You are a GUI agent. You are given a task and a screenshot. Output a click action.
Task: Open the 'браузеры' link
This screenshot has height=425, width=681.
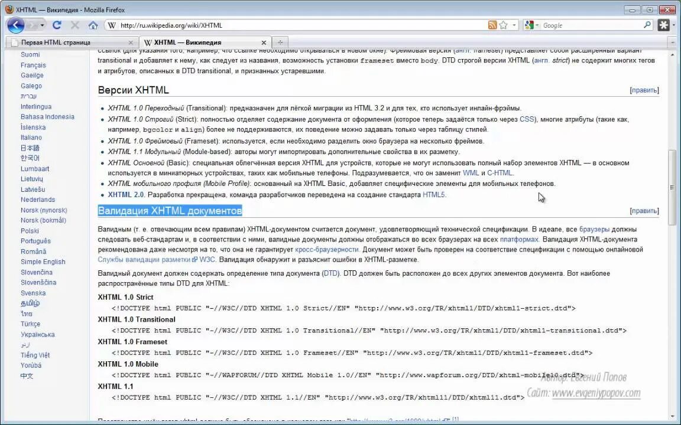pos(594,229)
